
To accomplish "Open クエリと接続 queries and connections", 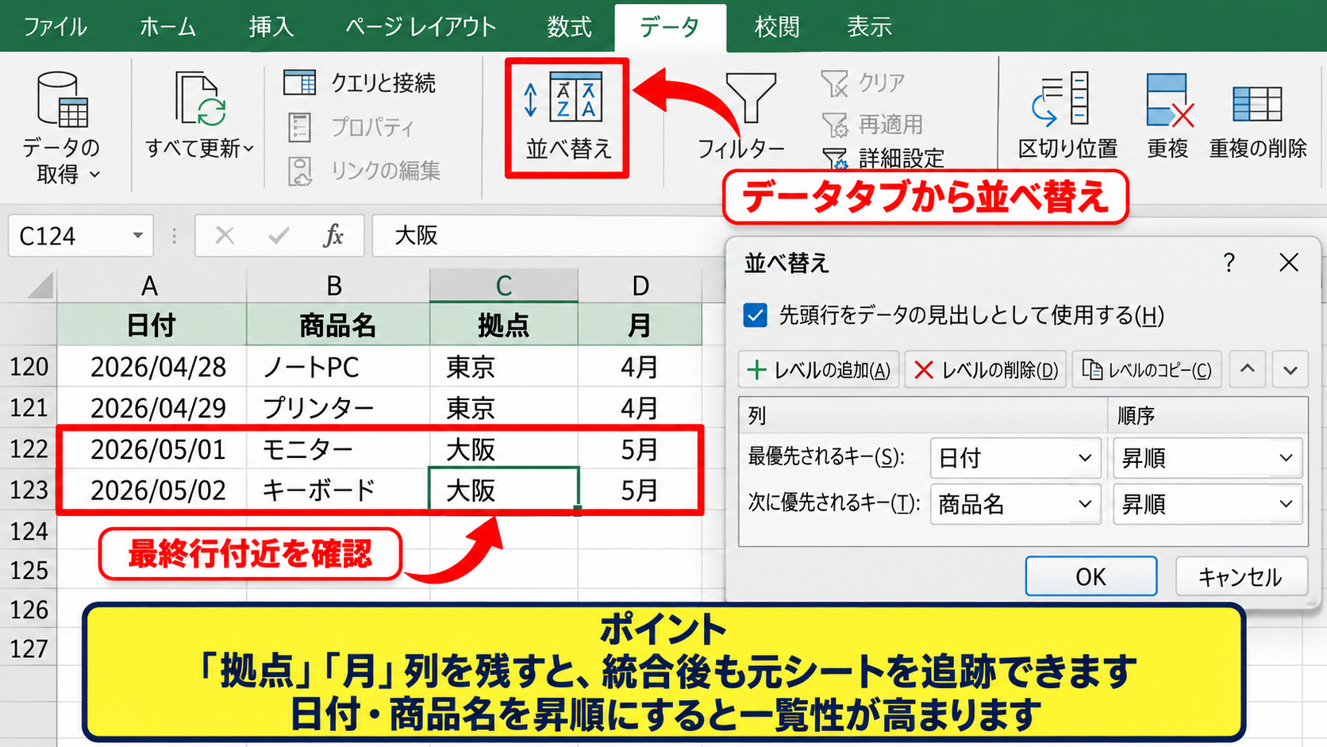I will pos(360,83).
